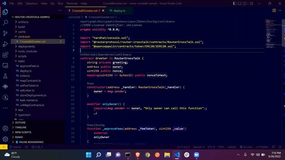
Task: Expand the deployments folder
Action: tap(26, 46)
